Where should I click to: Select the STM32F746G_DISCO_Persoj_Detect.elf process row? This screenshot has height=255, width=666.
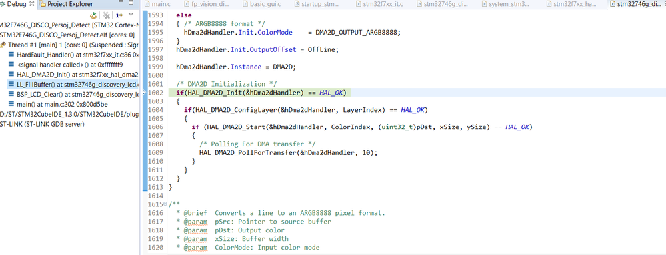coord(67,35)
